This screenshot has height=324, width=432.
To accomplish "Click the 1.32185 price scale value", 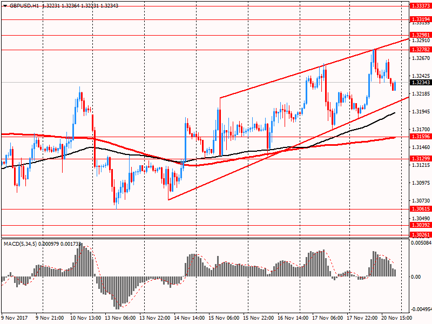I will click(x=421, y=93).
